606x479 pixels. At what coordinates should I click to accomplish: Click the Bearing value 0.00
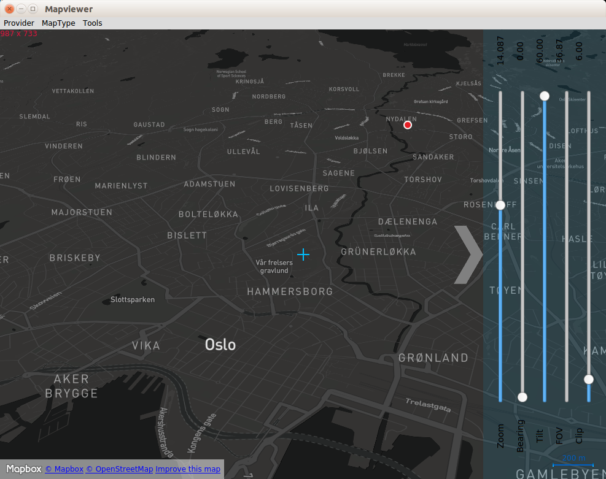[520, 51]
